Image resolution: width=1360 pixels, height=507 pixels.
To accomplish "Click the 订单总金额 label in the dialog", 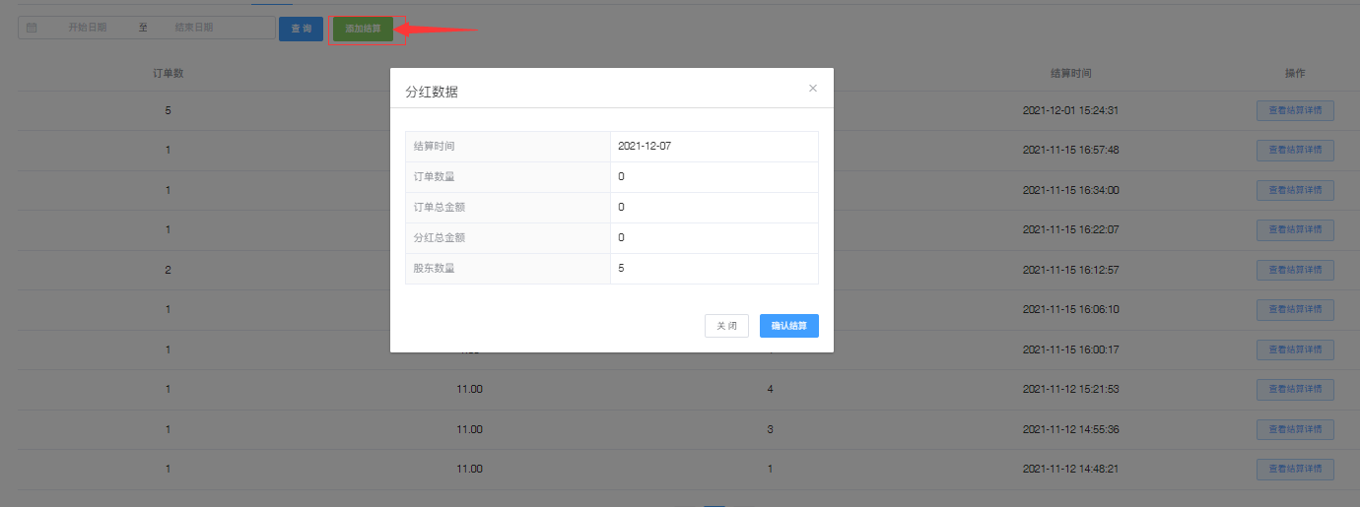I will 440,207.
